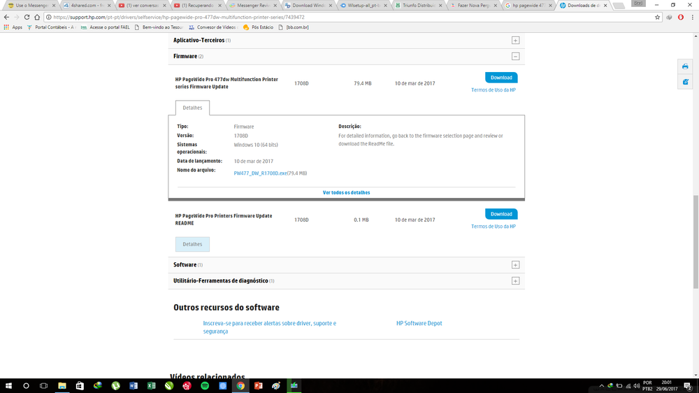Screen dimensions: 699x393
Task: Click POR PTB2 language indicator
Action: click(648, 386)
